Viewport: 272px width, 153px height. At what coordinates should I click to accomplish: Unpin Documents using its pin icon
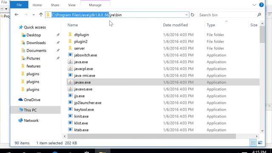[x=58, y=51]
